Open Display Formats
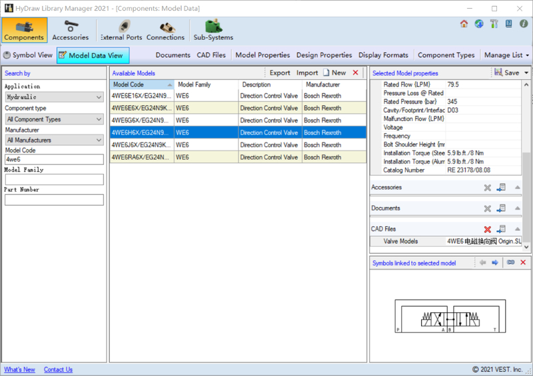The height and width of the screenshot is (376, 533). (x=383, y=55)
